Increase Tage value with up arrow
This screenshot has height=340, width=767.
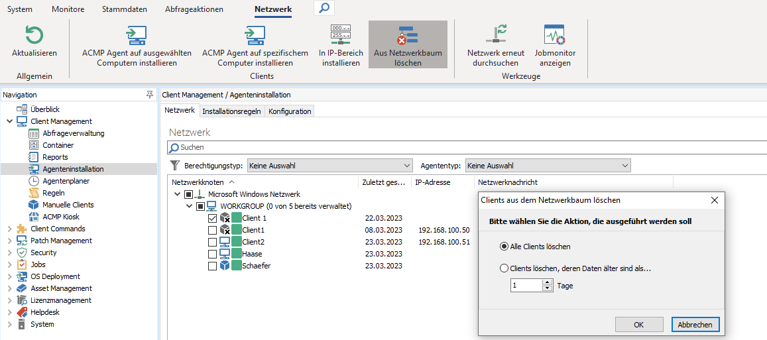point(547,283)
